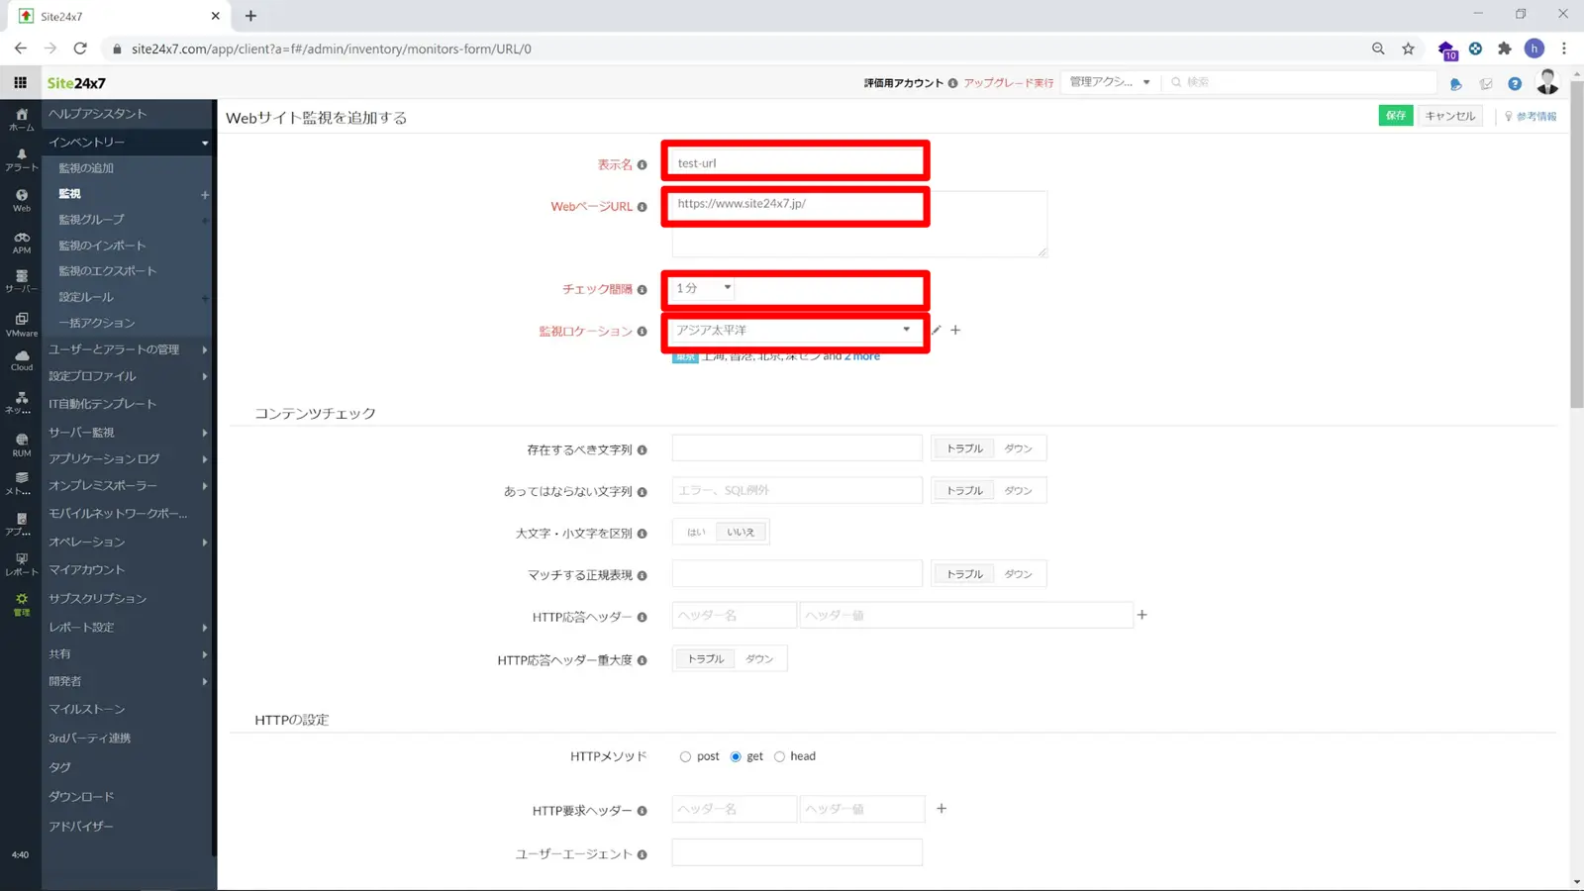Viewport: 1584px width, 891px height.
Task: Click the info icon beside WebページURL
Action: [x=642, y=207]
